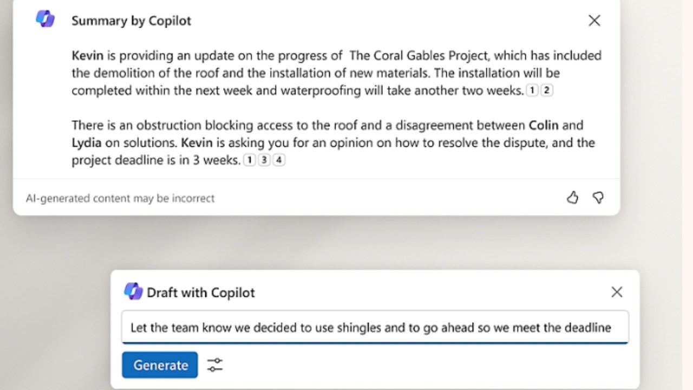Viewport: 693px width, 390px height.
Task: Open citation 2 in the first paragraph
Action: click(x=547, y=91)
